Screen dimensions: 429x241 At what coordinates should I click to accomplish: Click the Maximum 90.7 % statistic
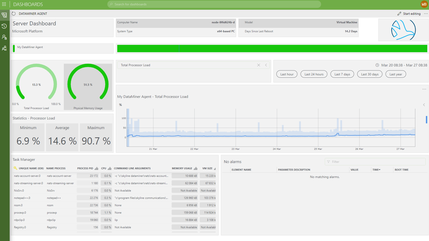coord(96,137)
